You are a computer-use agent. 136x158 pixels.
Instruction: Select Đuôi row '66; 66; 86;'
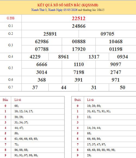94,139
